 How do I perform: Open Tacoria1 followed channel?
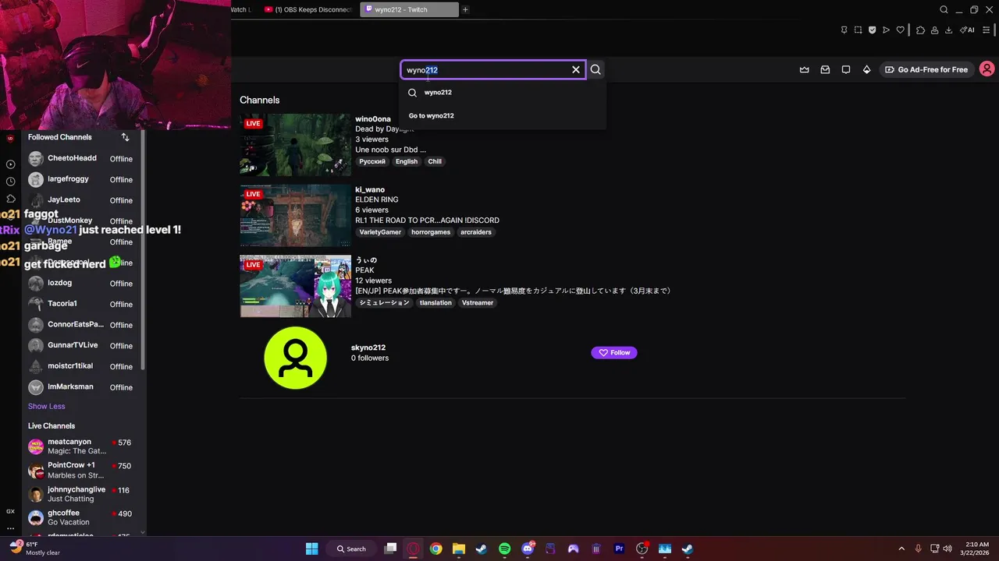(x=80, y=304)
